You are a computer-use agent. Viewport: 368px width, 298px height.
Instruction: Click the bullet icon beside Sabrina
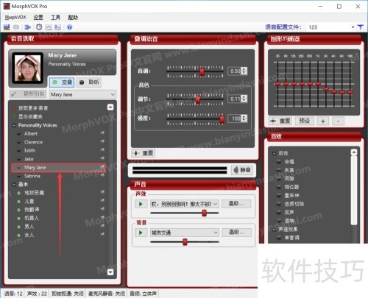click(x=19, y=176)
